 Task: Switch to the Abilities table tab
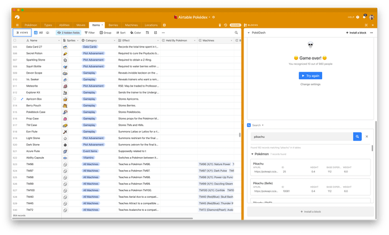(x=64, y=25)
